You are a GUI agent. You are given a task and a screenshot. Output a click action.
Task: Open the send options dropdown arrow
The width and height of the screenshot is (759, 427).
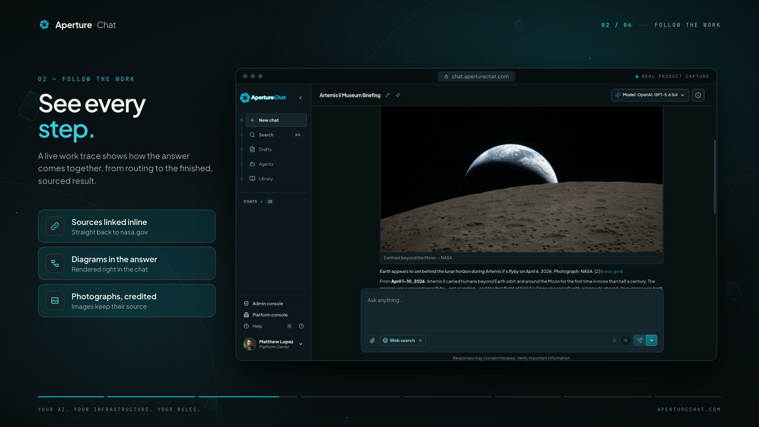coord(651,340)
